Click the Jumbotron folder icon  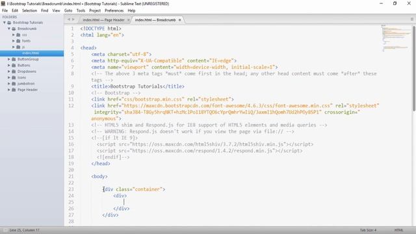pyautogui.click(x=14, y=84)
